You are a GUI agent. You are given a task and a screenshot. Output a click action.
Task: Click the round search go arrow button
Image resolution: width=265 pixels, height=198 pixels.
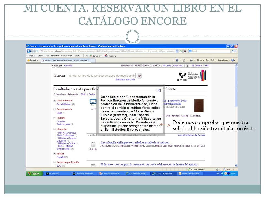140,76
